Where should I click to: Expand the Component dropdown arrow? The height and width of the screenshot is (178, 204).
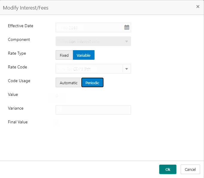pos(127,41)
